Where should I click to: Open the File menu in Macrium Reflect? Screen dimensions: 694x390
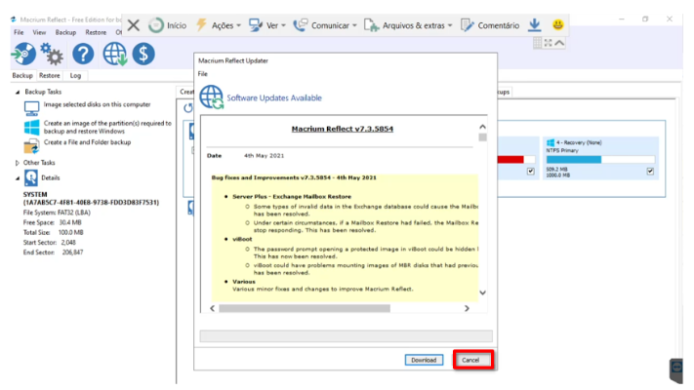click(x=19, y=32)
